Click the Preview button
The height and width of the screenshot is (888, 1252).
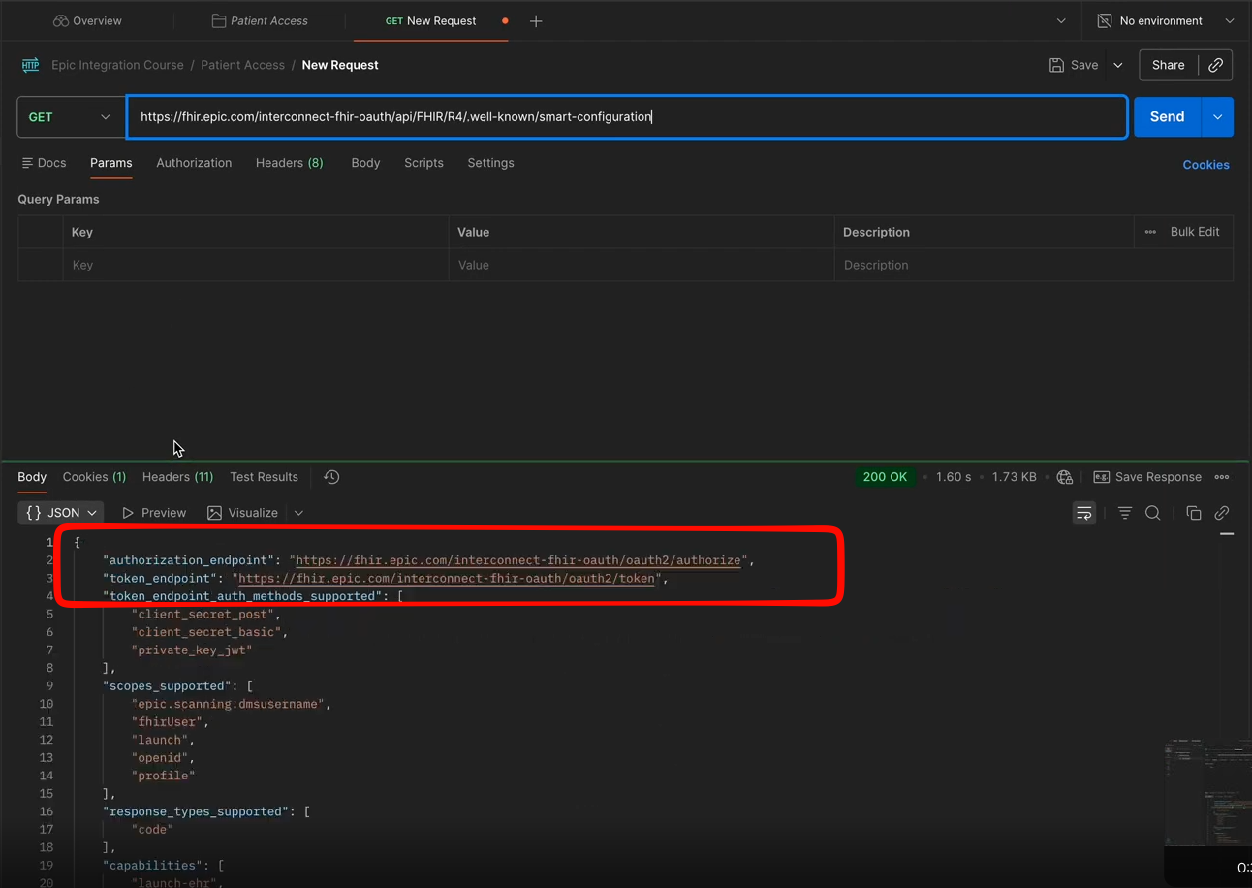coord(154,513)
